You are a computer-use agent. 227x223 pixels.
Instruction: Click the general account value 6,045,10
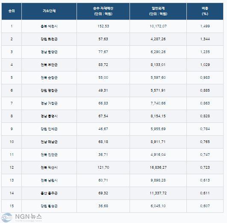coord(158,206)
